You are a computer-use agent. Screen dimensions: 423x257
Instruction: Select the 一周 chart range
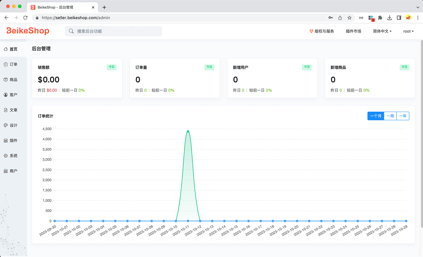click(x=390, y=116)
